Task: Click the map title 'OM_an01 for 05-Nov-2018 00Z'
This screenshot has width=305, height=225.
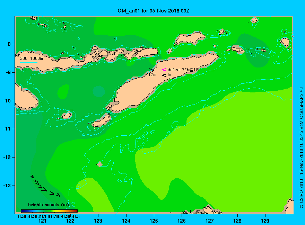Action: click(x=153, y=11)
